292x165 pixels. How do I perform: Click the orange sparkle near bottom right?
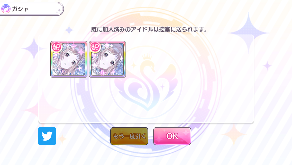point(234,134)
